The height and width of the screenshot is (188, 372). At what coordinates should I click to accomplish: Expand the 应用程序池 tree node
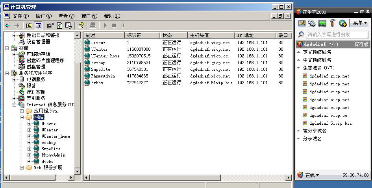[x=22, y=111]
